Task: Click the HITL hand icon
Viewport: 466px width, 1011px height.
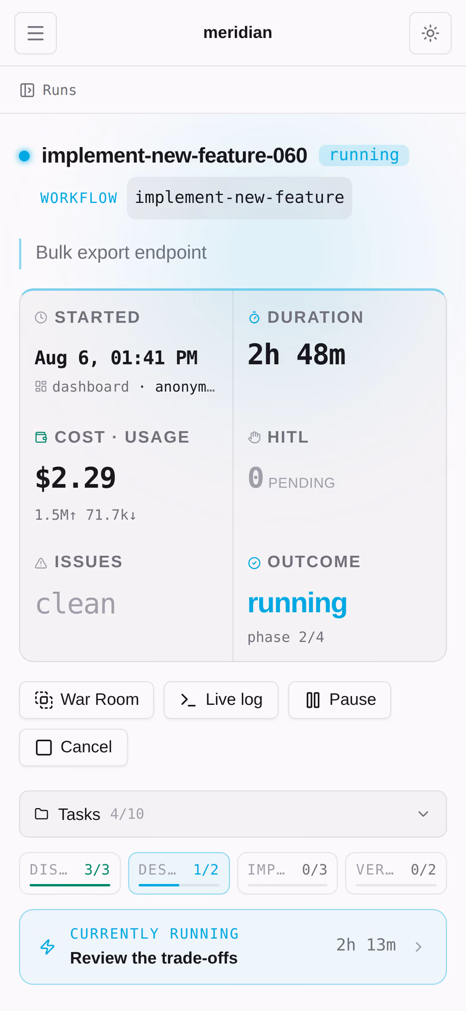Action: (x=254, y=437)
